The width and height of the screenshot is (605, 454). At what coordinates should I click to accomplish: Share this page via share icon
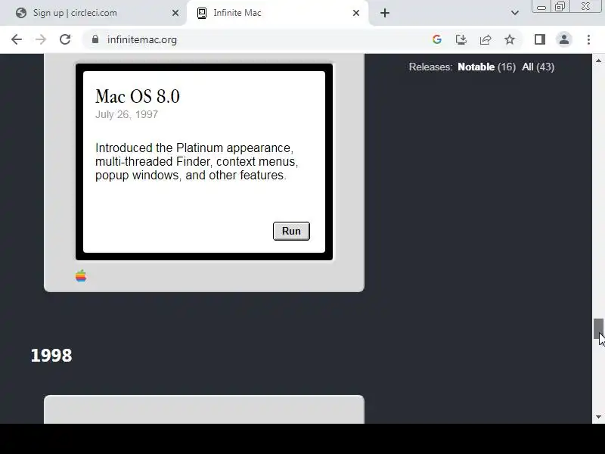[x=486, y=39]
